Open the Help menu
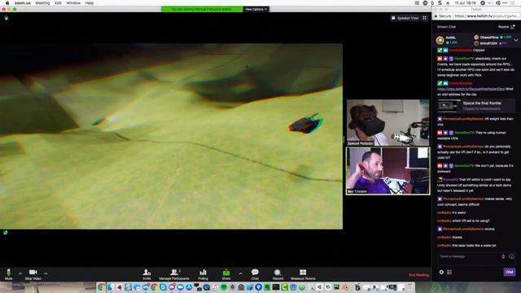The image size is (521, 293). pos(90,3)
